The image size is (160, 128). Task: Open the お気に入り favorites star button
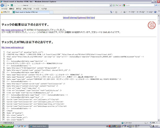coord(5,12)
